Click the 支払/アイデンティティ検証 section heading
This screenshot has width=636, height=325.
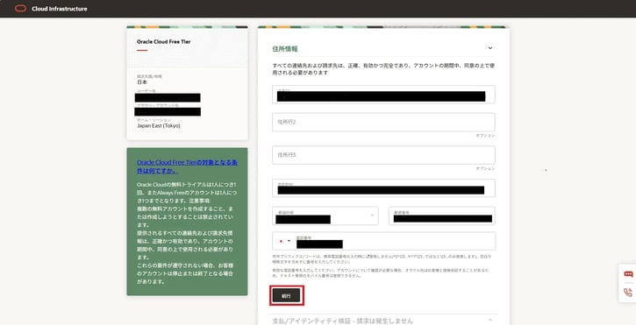coord(343,321)
